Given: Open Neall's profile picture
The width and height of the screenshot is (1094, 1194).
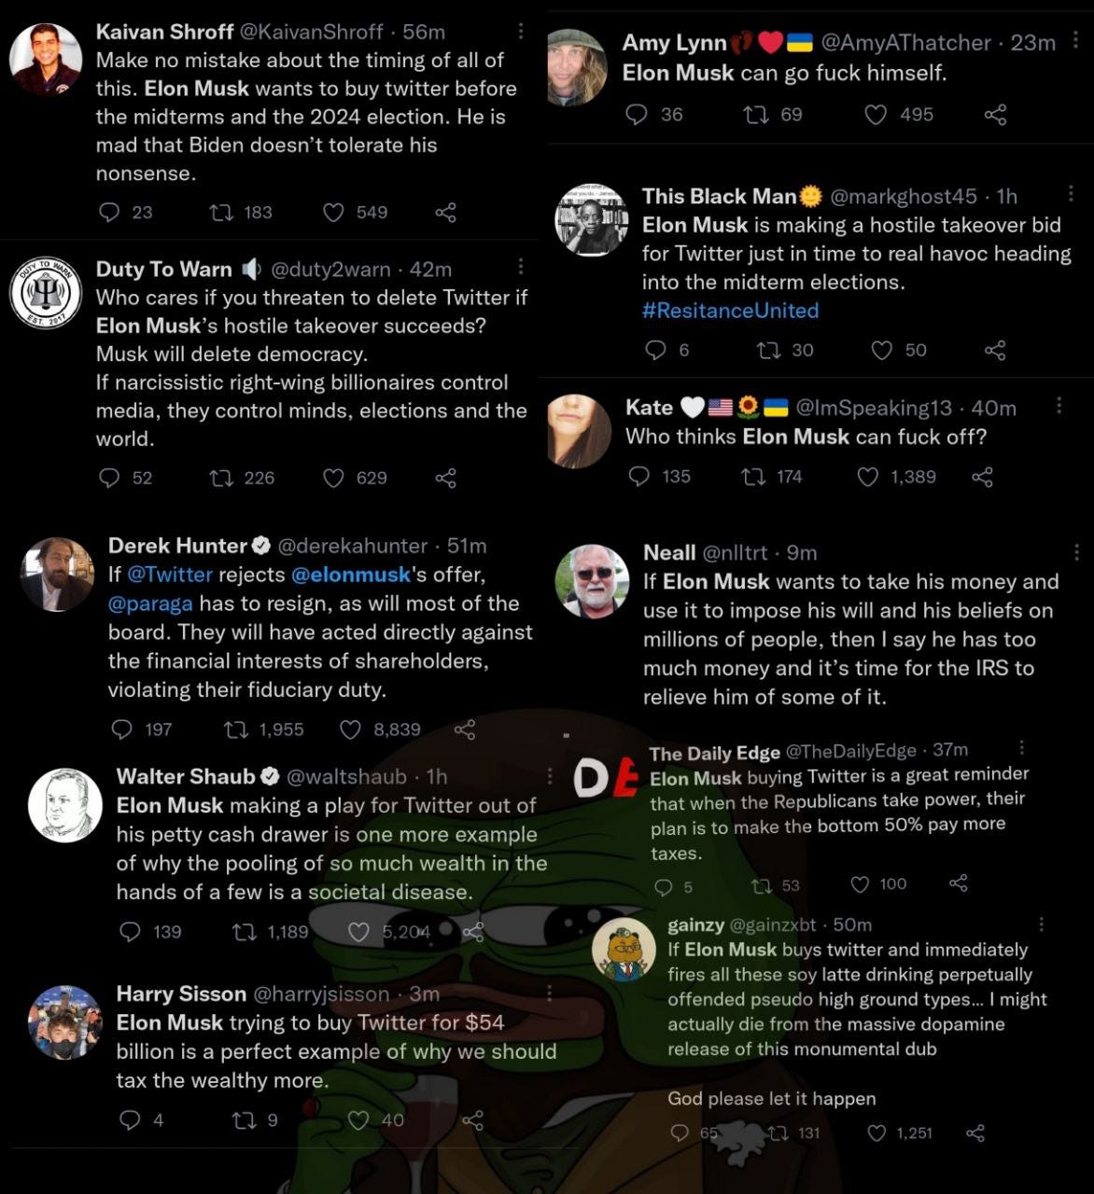Looking at the screenshot, I should [592, 581].
